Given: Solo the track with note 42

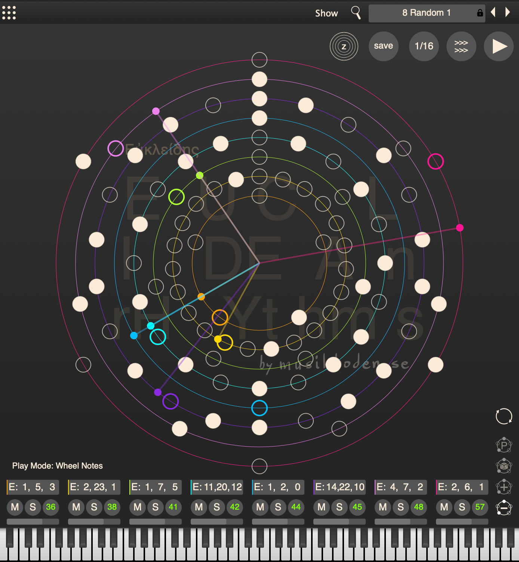Looking at the screenshot, I should pyautogui.click(x=217, y=507).
